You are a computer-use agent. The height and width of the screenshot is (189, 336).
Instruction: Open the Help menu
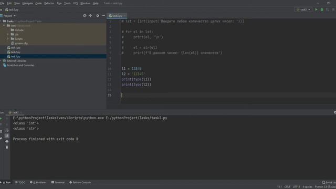[x=96, y=4]
